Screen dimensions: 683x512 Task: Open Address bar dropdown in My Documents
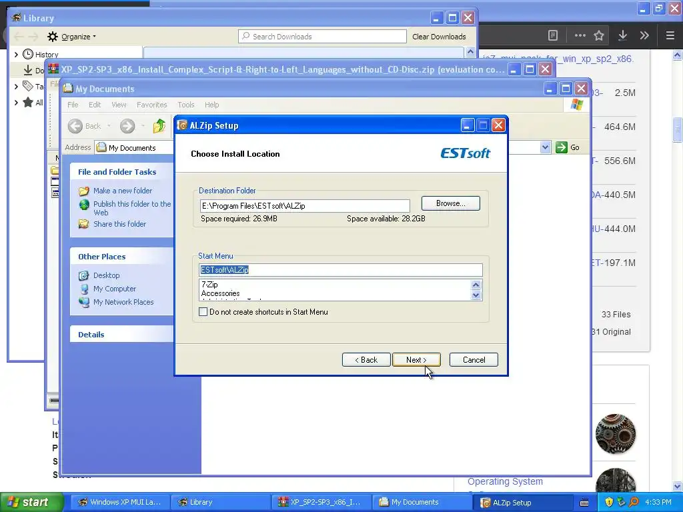tap(545, 147)
